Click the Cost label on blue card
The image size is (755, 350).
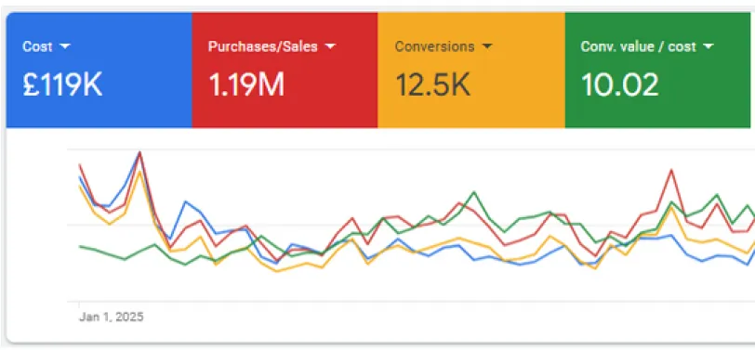[x=37, y=46]
